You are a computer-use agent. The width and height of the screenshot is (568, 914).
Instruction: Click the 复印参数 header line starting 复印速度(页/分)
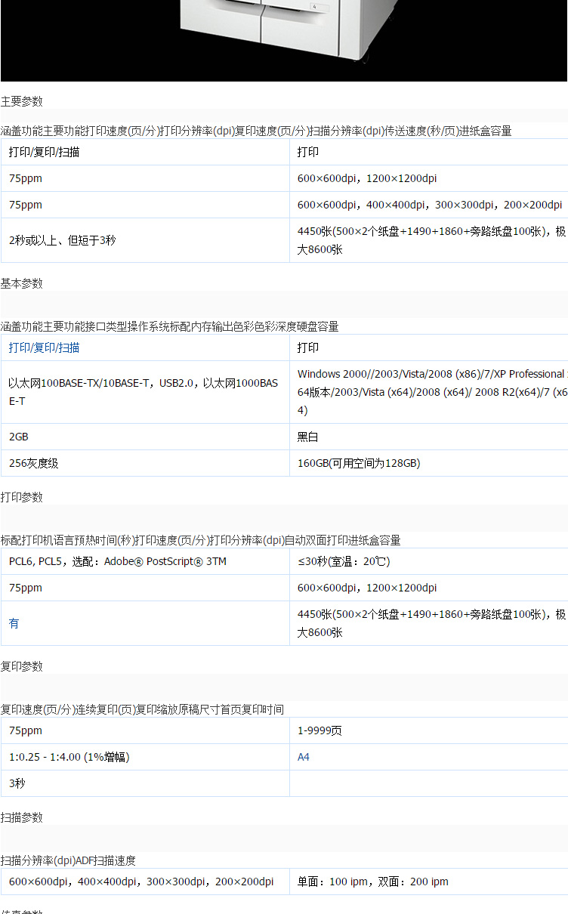pyautogui.click(x=142, y=709)
